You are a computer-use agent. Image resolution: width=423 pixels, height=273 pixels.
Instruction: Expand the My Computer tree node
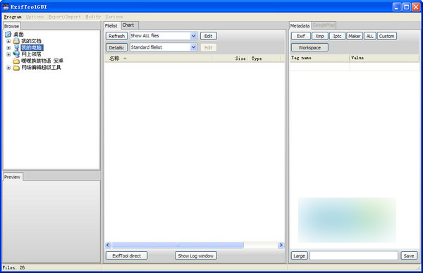pos(8,48)
